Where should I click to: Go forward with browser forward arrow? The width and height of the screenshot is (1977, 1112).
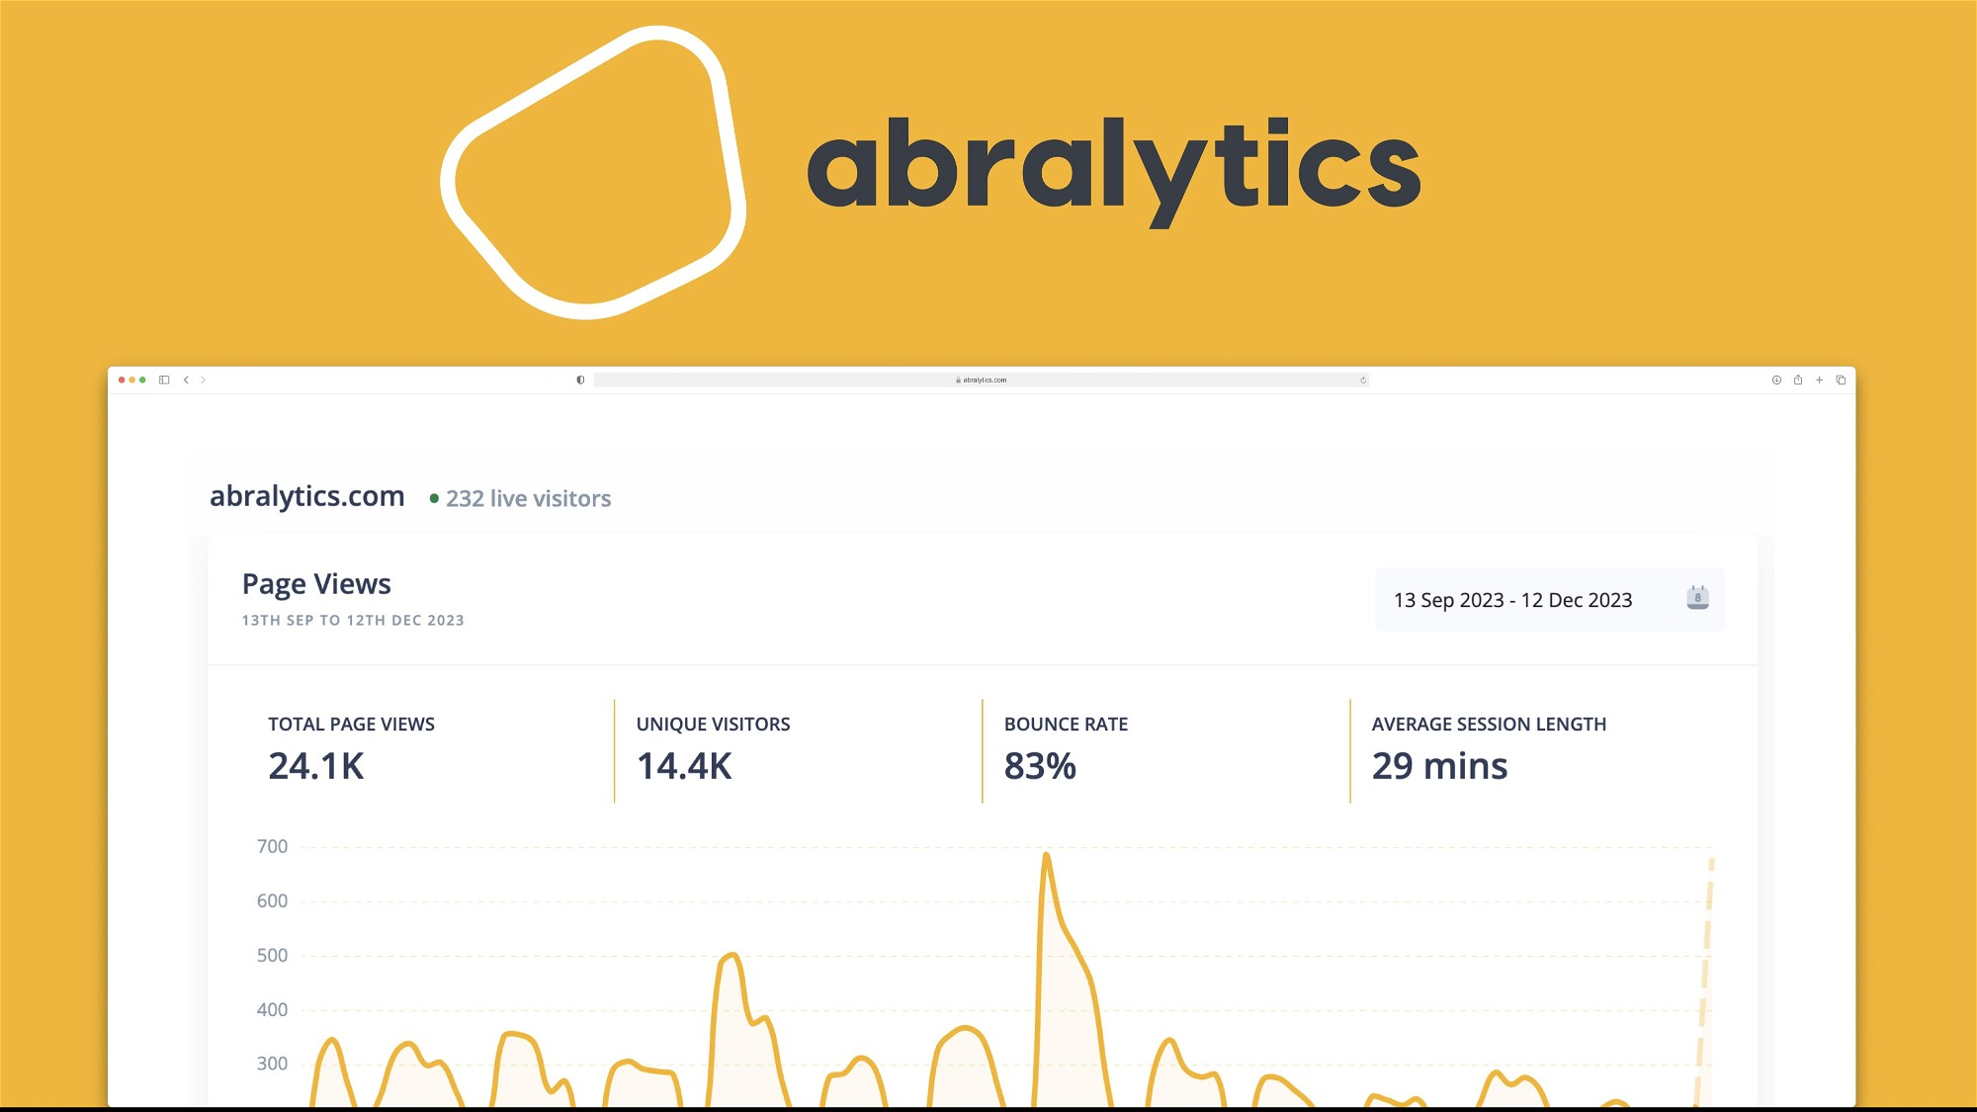[x=204, y=380]
